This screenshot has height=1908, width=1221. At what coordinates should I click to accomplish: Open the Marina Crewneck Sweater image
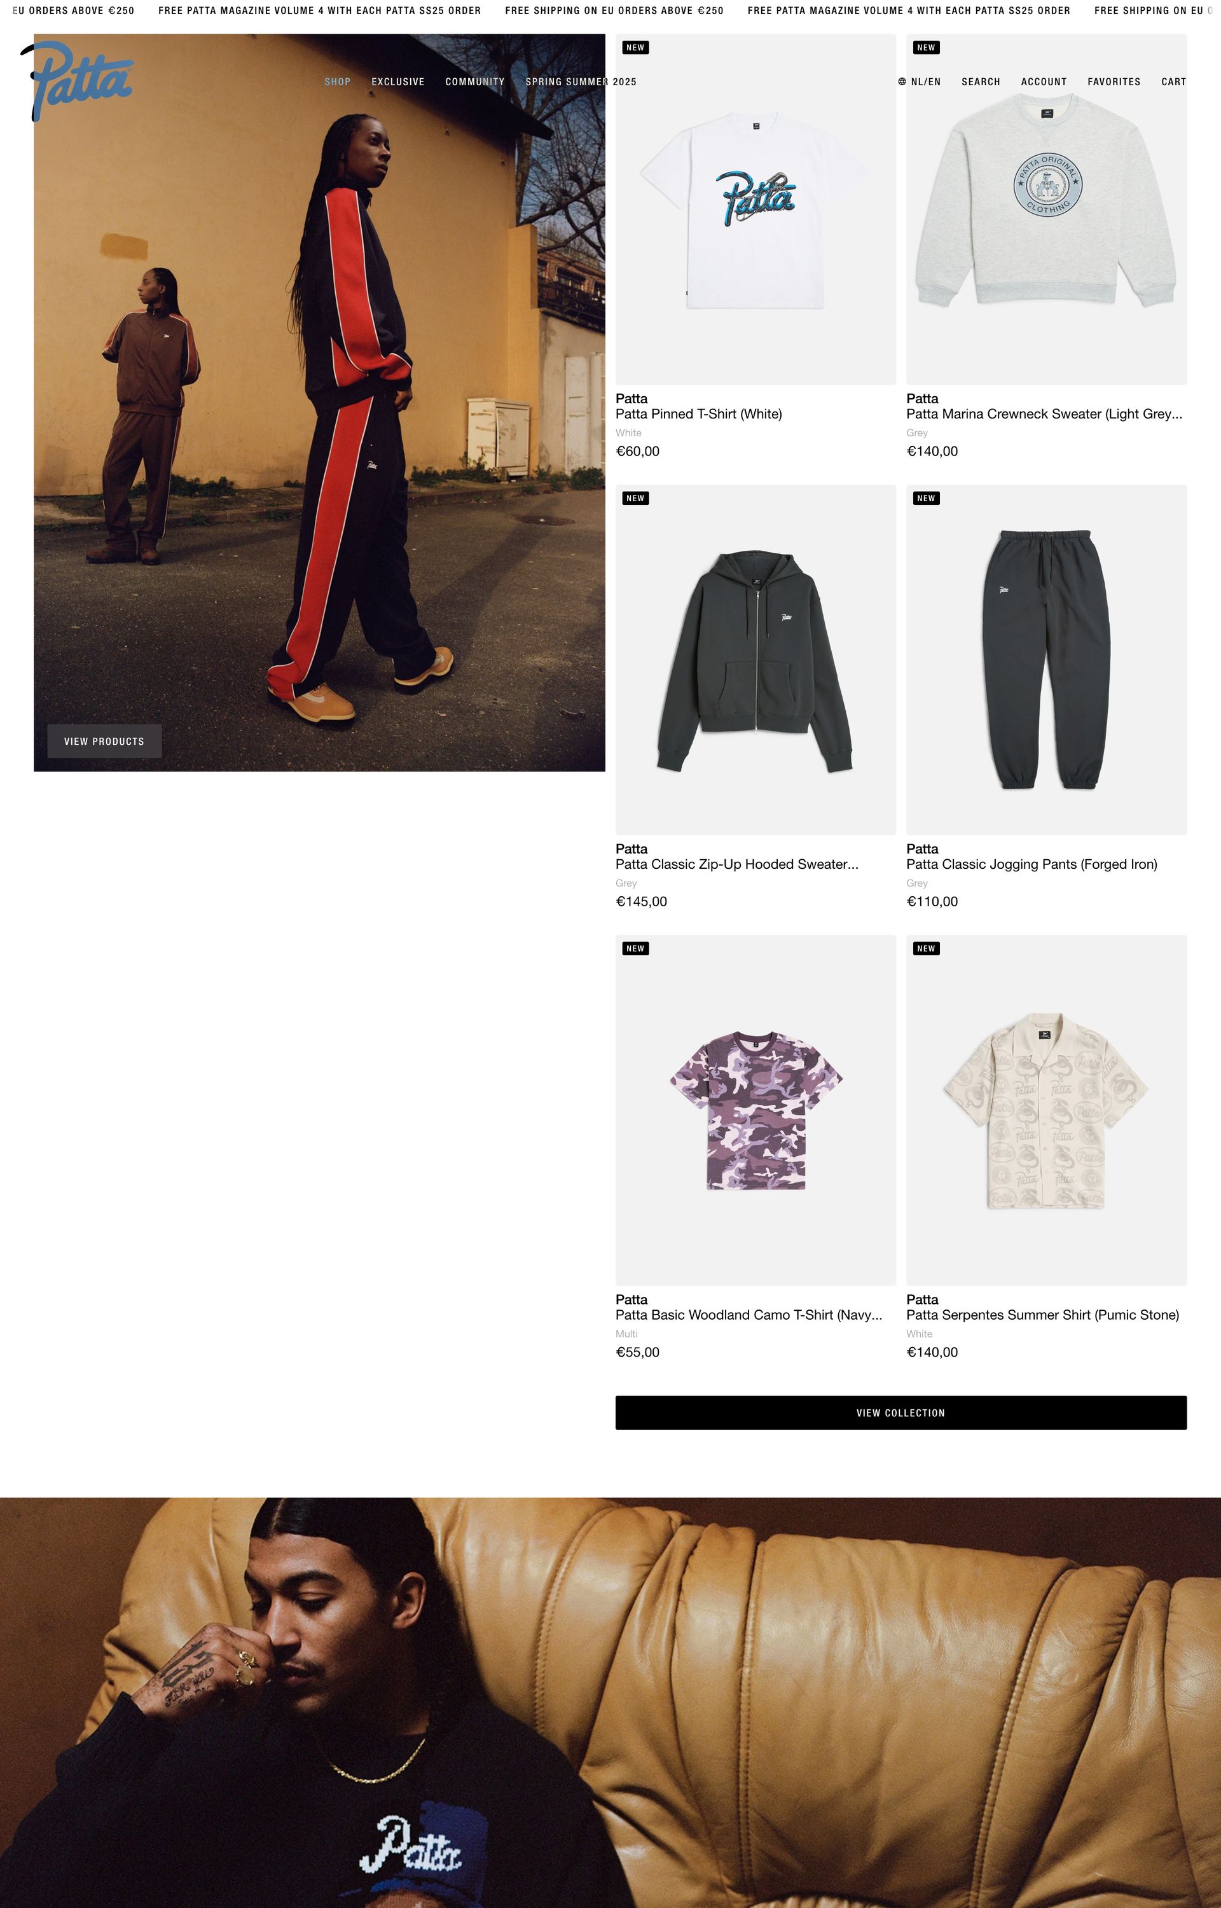point(1047,209)
